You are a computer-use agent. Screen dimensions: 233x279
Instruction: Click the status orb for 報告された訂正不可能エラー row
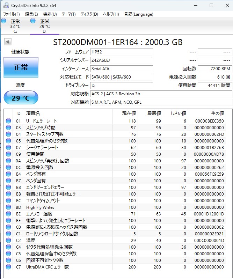(8, 194)
